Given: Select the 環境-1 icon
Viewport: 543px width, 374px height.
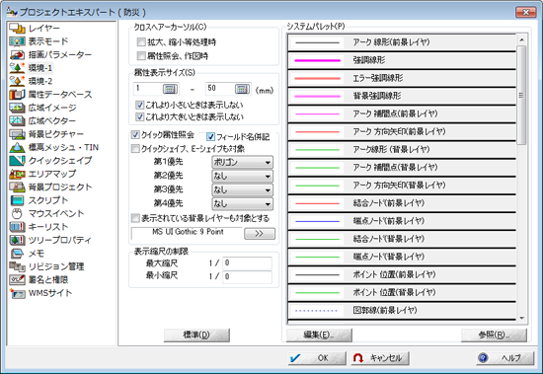Looking at the screenshot, I should coord(17,68).
